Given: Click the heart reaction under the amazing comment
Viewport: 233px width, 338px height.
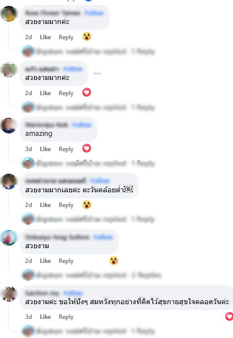Looking at the screenshot, I should pyautogui.click(x=87, y=148).
